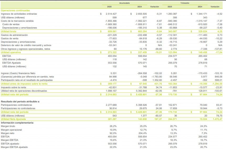The width and height of the screenshot is (226, 150).
Task: Click the 'Participaciones no controladoras' row label
Action: 18,108
